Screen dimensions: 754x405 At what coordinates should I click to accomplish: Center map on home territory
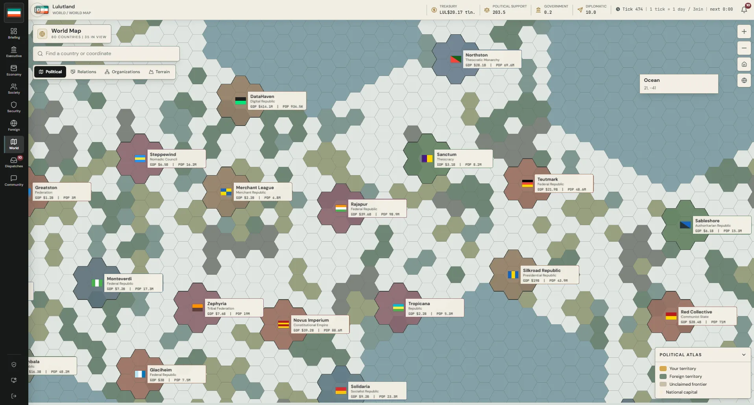coord(744,64)
